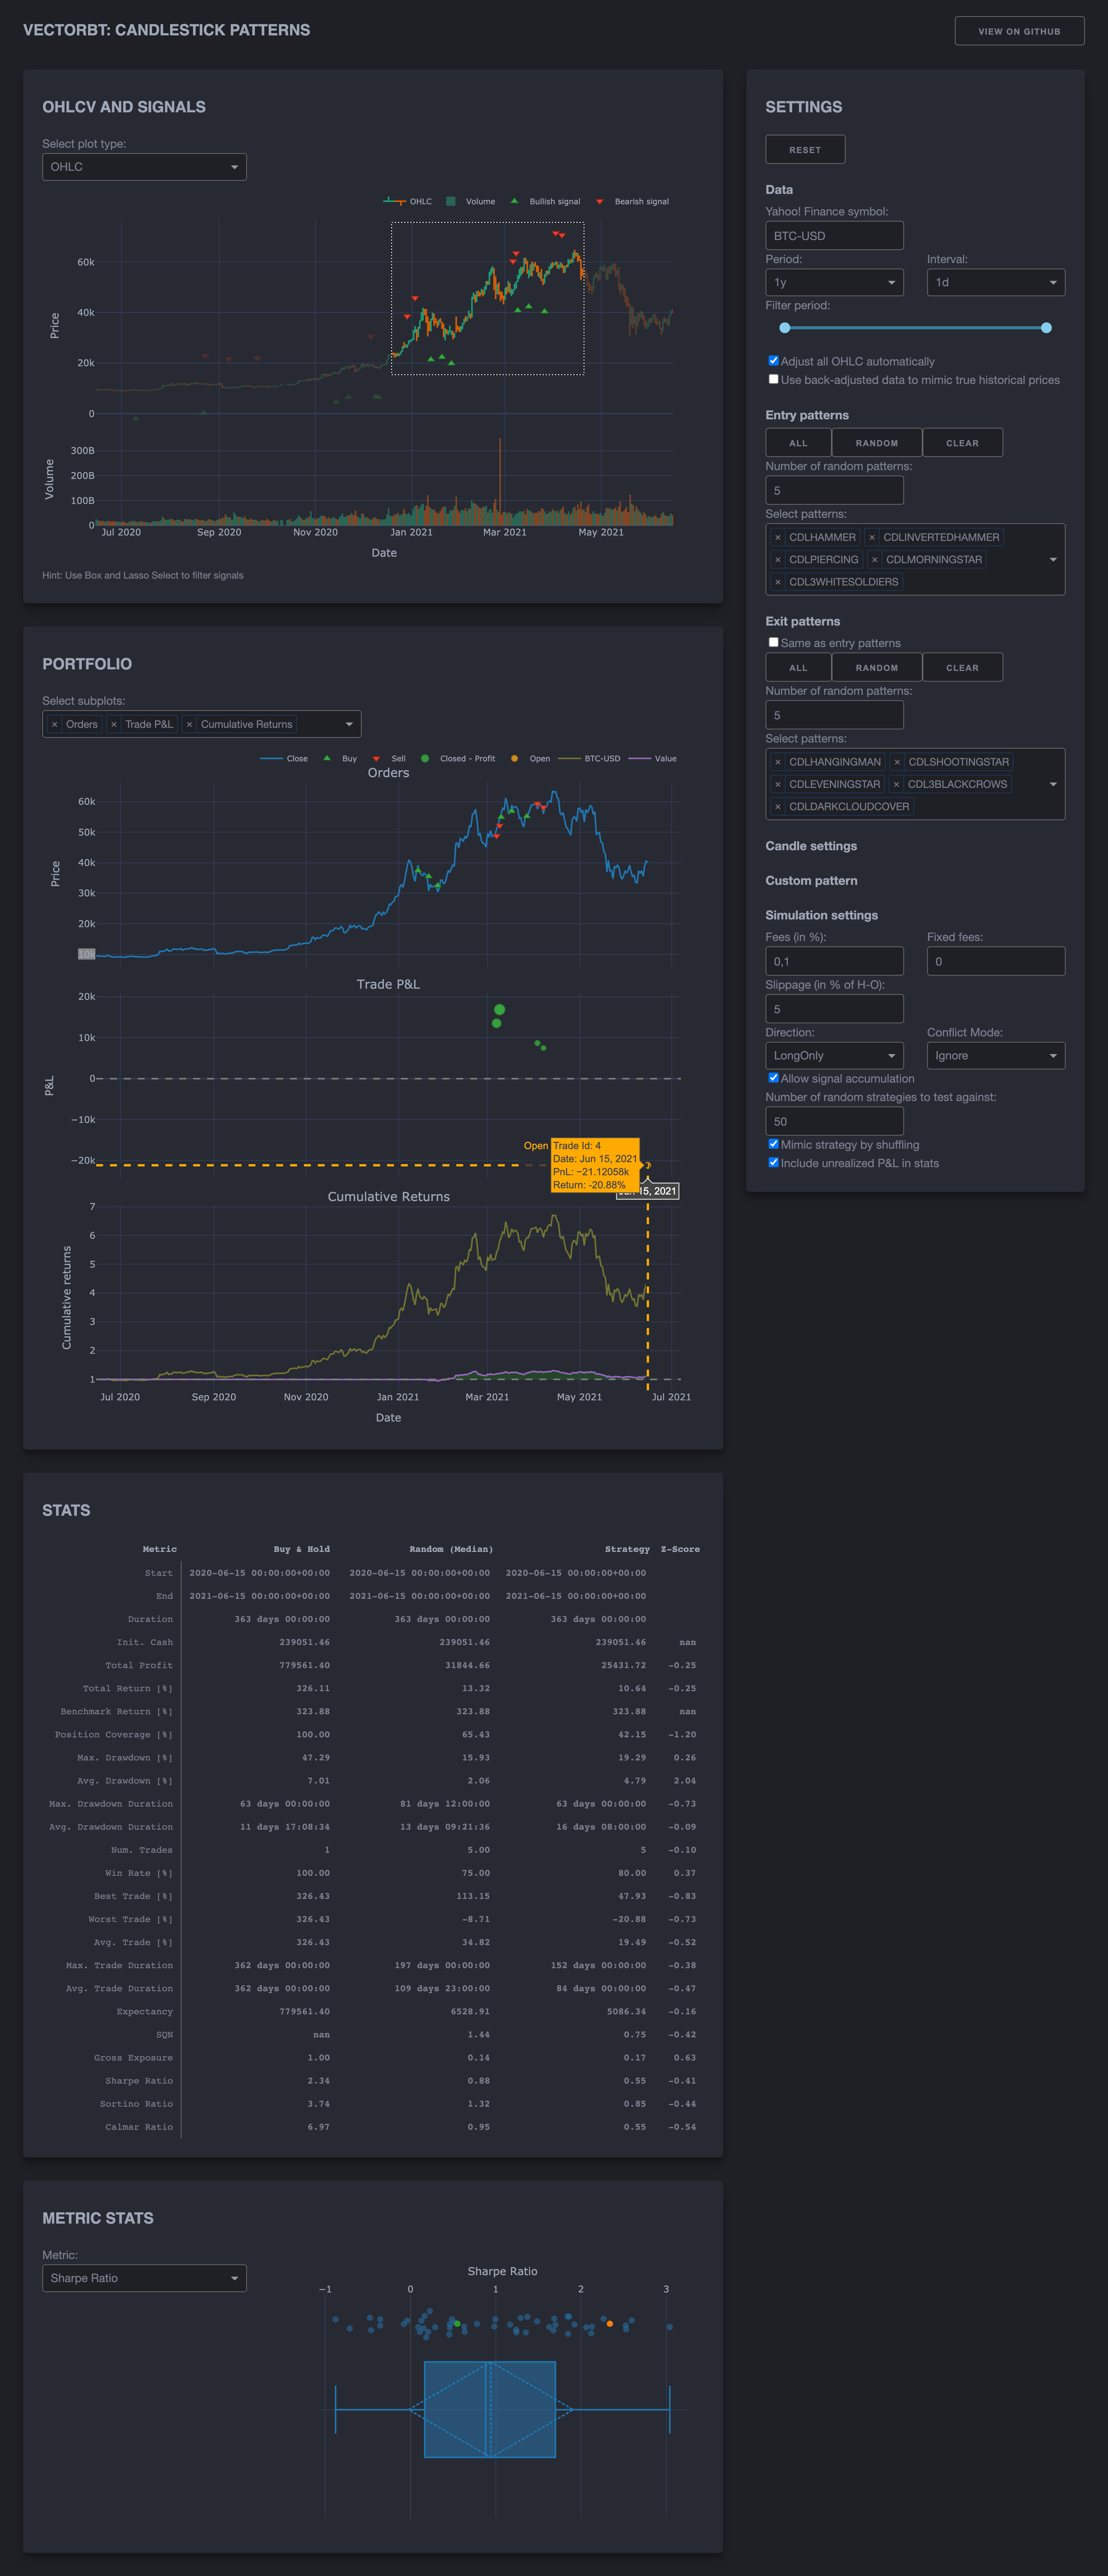Click the Yahoo! Finance symbol input field
The height and width of the screenshot is (2576, 1108).
[834, 236]
